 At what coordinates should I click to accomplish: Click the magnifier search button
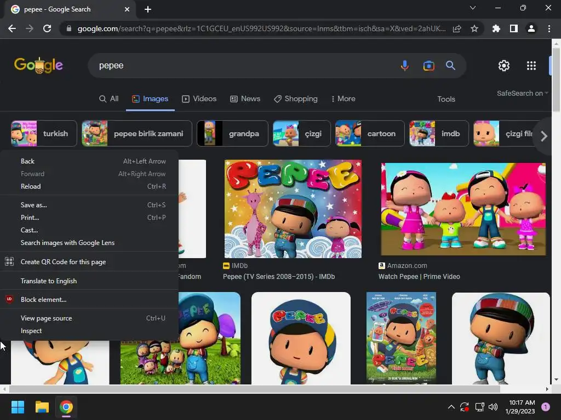450,66
